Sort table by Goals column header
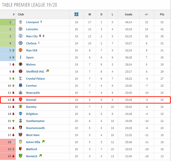The height and width of the screenshot is (161, 171). (x=128, y=14)
